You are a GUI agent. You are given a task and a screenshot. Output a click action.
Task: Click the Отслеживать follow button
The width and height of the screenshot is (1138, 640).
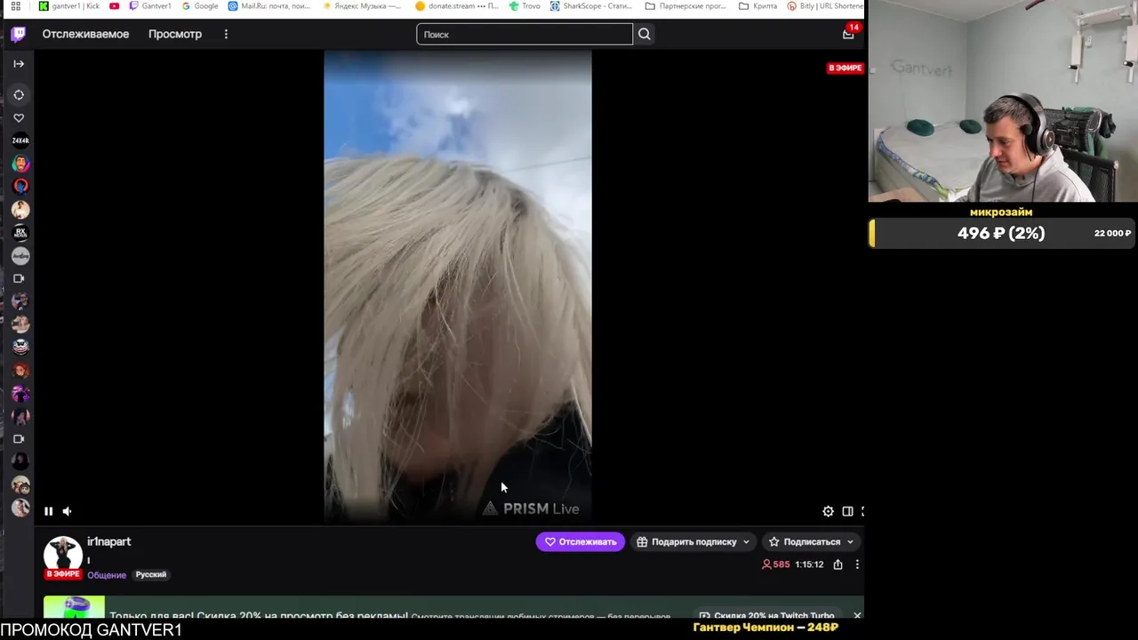[x=581, y=541]
